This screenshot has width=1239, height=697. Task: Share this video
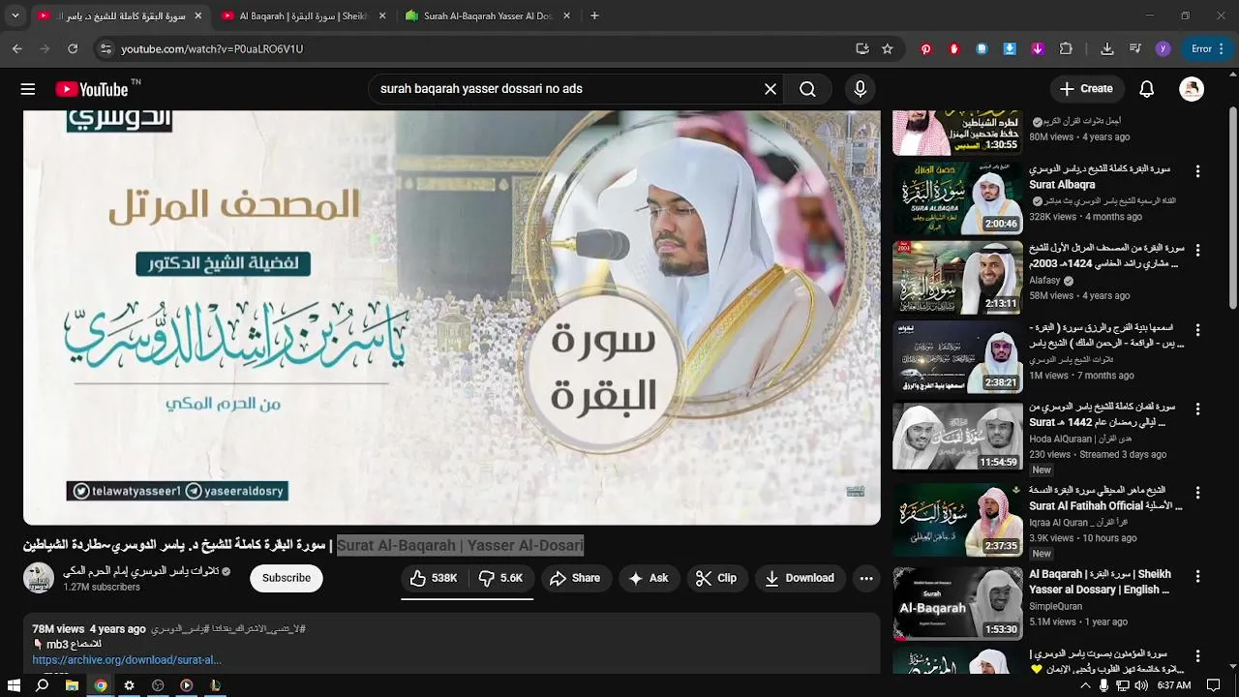tap(575, 578)
